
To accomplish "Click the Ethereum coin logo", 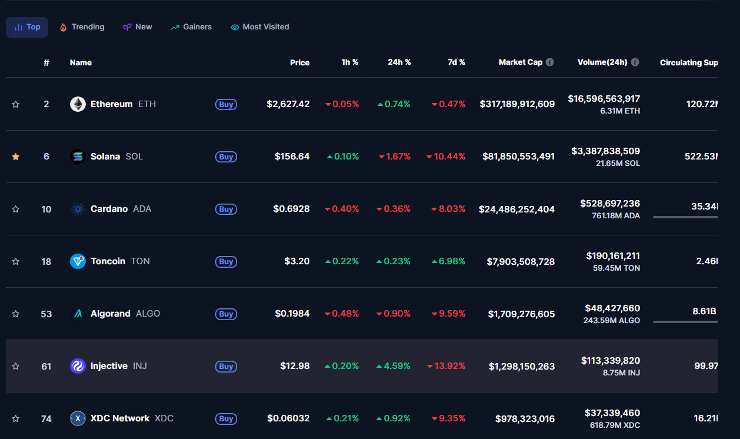I will 78,104.
